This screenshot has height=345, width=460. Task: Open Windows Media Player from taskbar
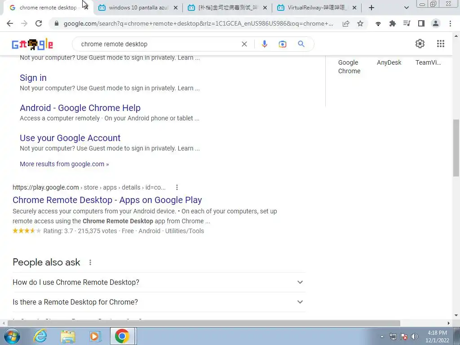coord(95,336)
